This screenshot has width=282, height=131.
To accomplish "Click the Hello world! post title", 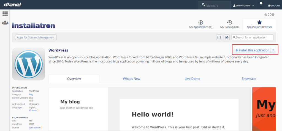I will (x=153, y=114).
